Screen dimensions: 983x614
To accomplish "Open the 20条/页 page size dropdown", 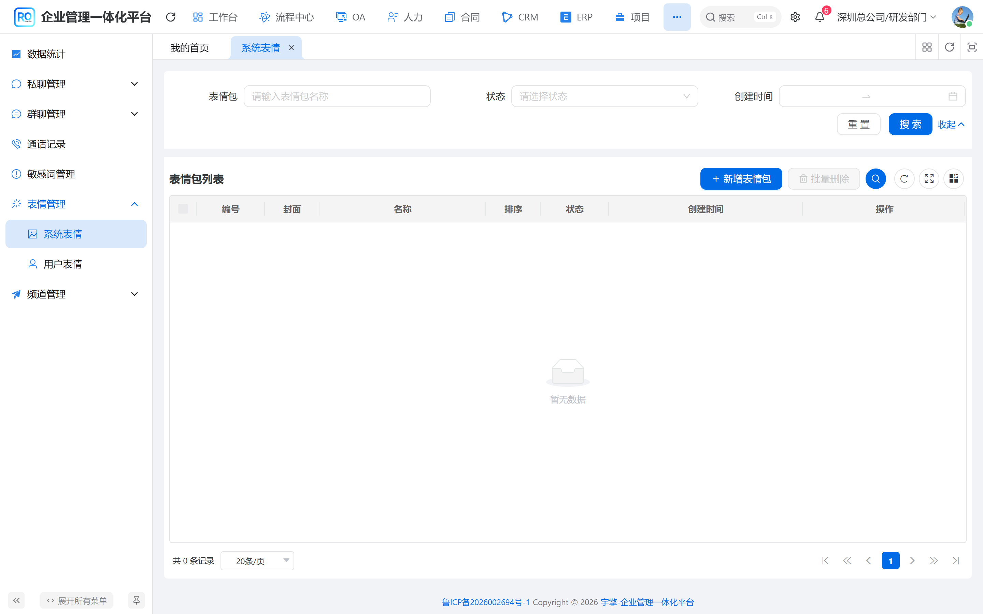I will tap(257, 561).
